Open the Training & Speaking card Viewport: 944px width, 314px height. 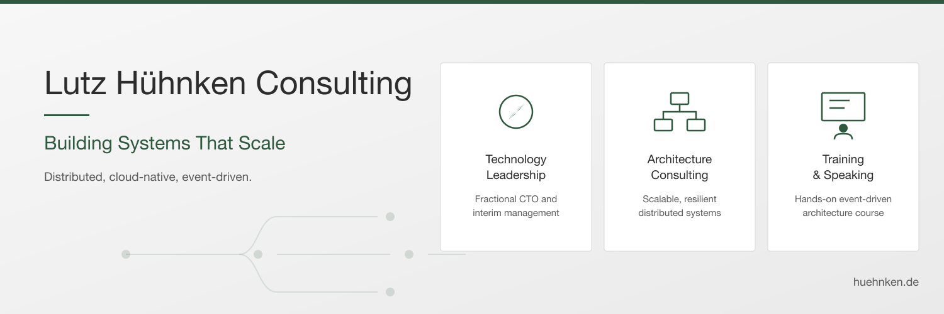[x=843, y=157]
